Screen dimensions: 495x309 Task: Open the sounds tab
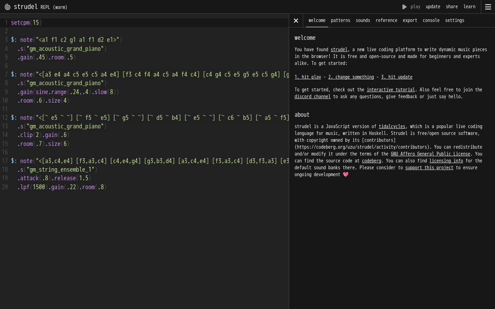pyautogui.click(x=363, y=21)
